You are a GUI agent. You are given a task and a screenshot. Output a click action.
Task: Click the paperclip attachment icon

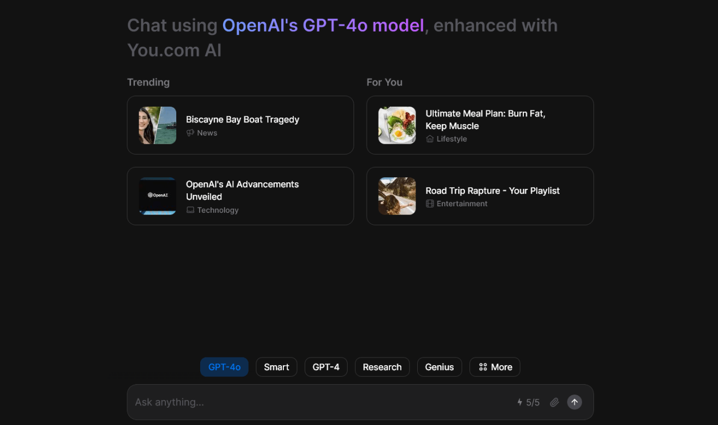(x=554, y=402)
